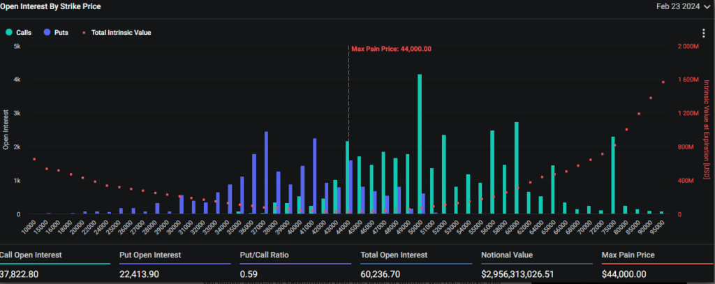
Task: Click the Put Open Interest value 22,413.90
Action: point(139,274)
